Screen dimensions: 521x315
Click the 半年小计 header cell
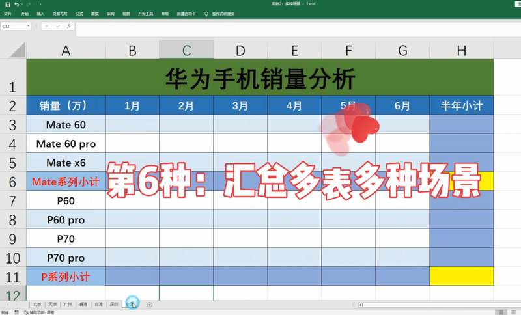click(462, 105)
